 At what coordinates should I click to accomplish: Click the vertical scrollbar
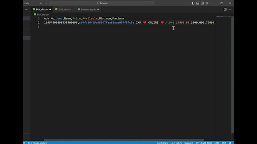(x=232, y=75)
